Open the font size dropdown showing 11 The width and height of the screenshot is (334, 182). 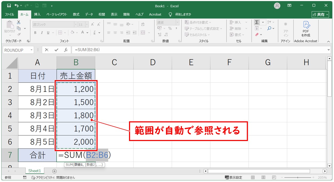pos(87,24)
